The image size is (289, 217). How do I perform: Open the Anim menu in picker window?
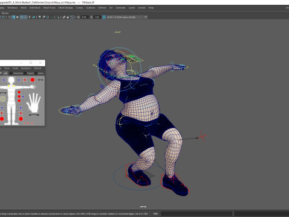15,68
